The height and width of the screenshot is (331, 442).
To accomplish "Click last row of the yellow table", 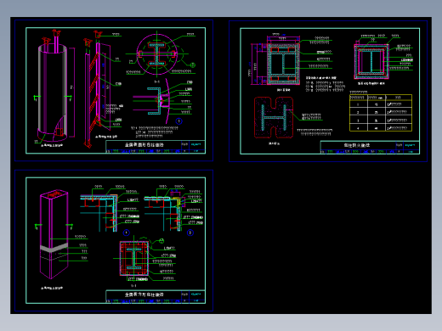I will point(381,128).
